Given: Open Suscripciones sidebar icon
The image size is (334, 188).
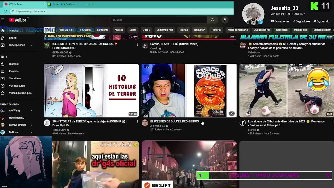Looking at the screenshot, I should click(x=3, y=45).
